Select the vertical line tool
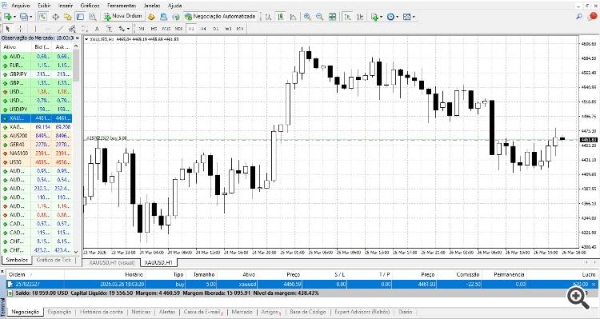 tap(35, 29)
